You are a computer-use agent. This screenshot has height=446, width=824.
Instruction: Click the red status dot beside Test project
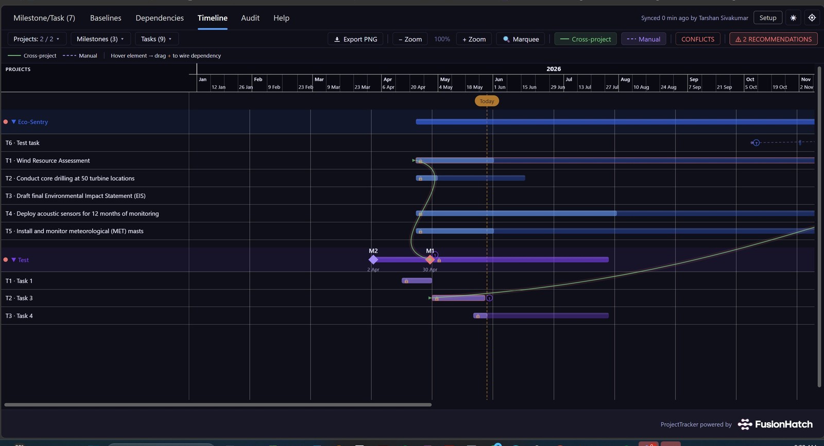[x=6, y=260]
